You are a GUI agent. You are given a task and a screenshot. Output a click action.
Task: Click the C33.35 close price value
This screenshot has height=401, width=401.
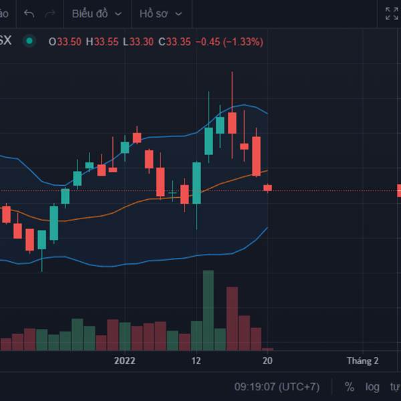[x=174, y=41]
